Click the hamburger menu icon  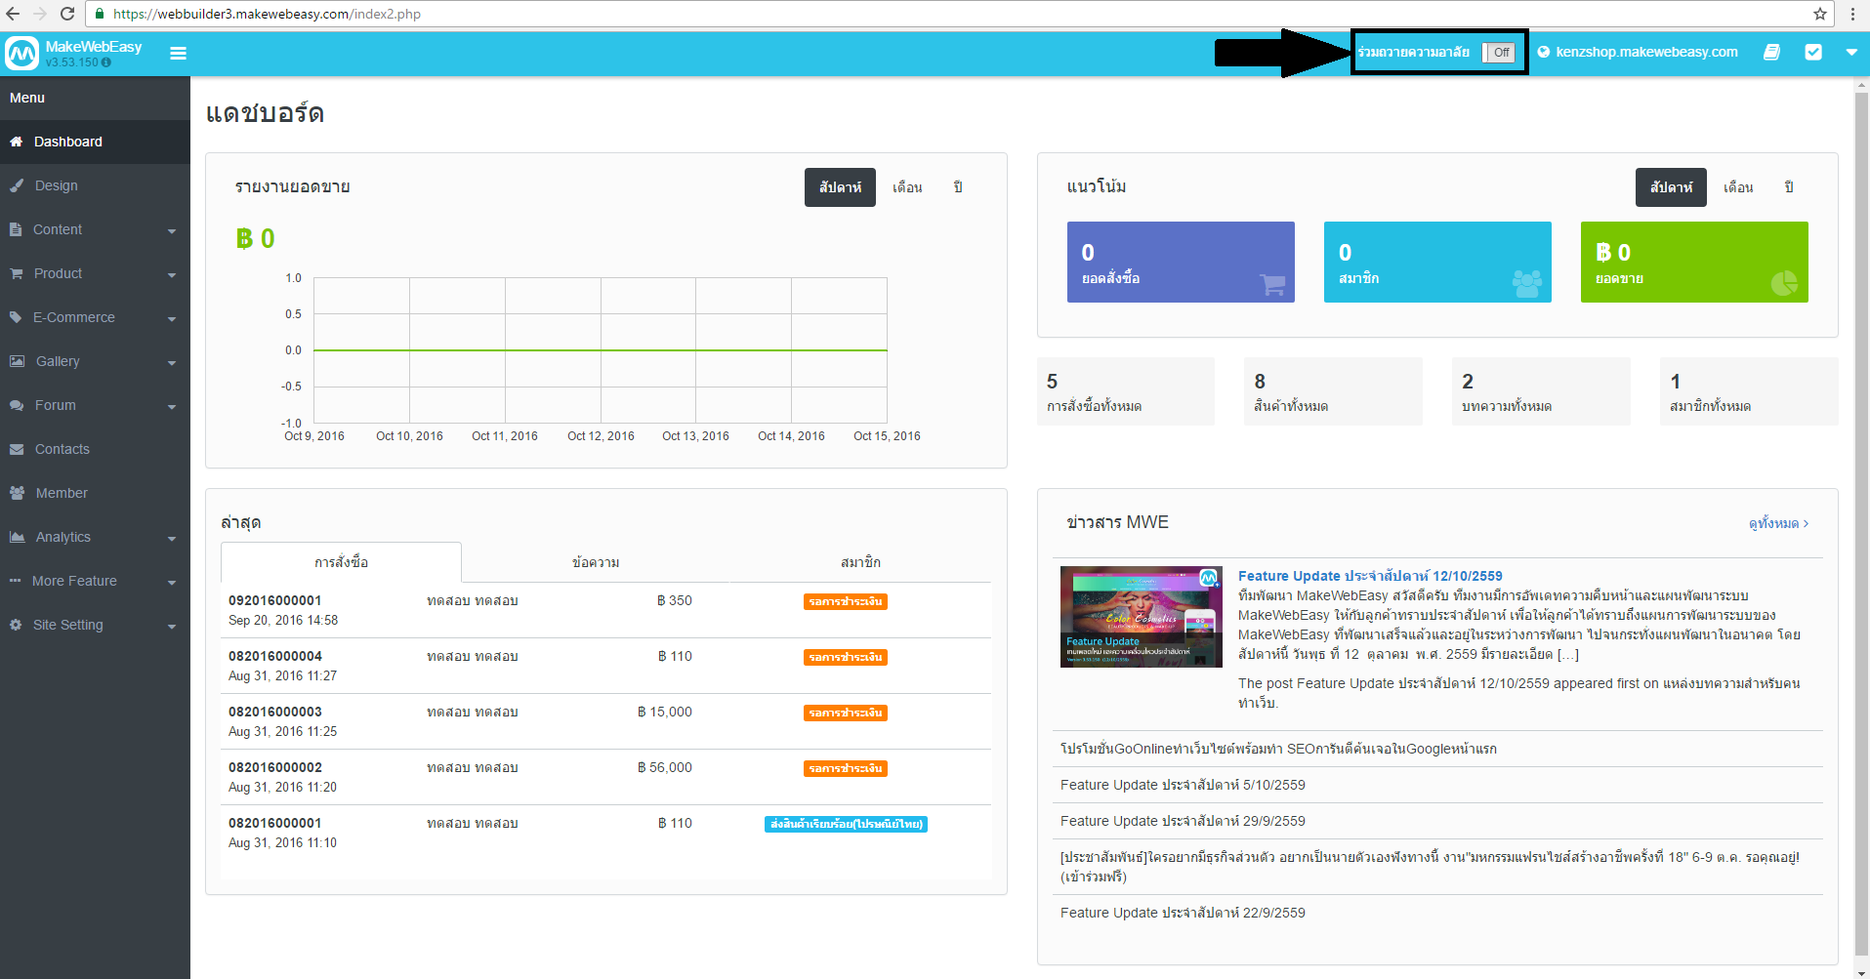[178, 54]
